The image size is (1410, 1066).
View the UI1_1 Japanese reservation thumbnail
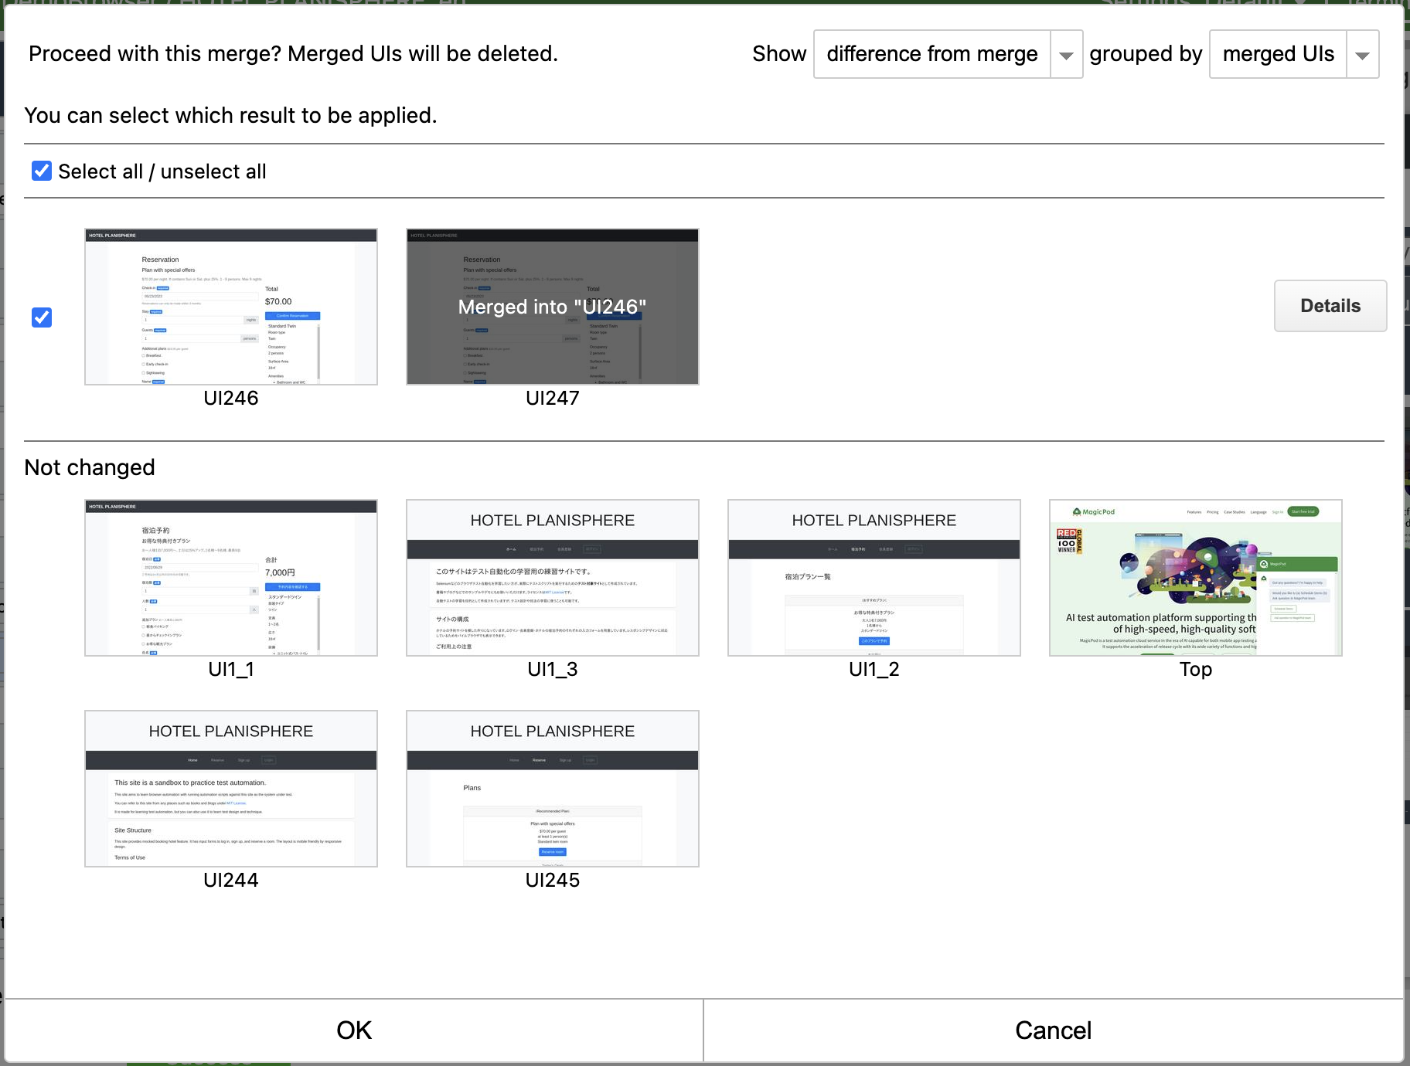230,578
